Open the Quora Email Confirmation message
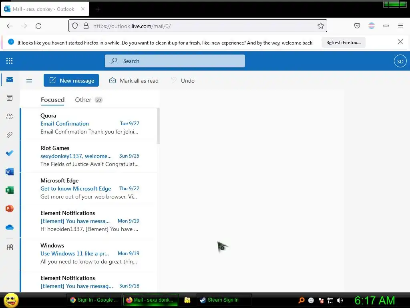This screenshot has height=308, width=410. [x=89, y=124]
